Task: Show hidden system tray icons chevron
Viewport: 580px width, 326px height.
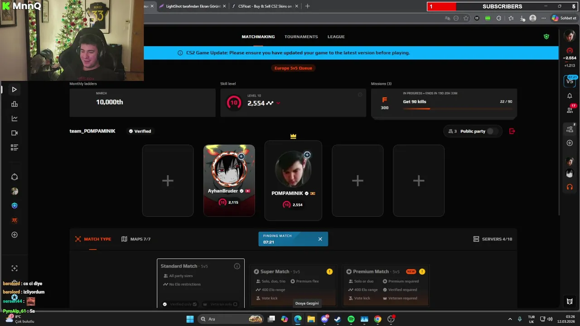Action: click(x=510, y=319)
